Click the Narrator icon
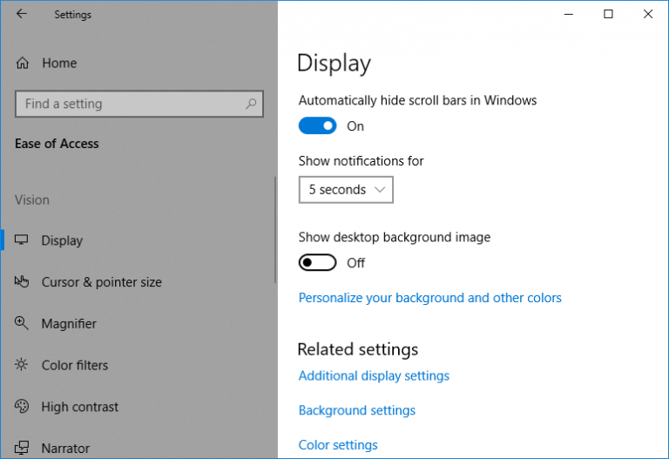669x459 pixels. 21,448
